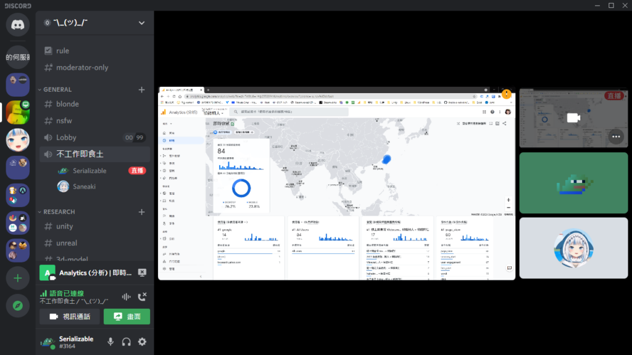The width and height of the screenshot is (632, 355).
Task: Collapse the GENERAL channel category
Action: click(x=57, y=89)
